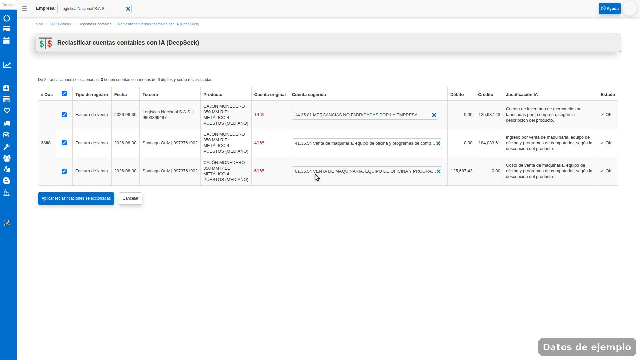The width and height of the screenshot is (640, 360).
Task: Uncheck the row with account 4135
Action: pyautogui.click(x=64, y=143)
